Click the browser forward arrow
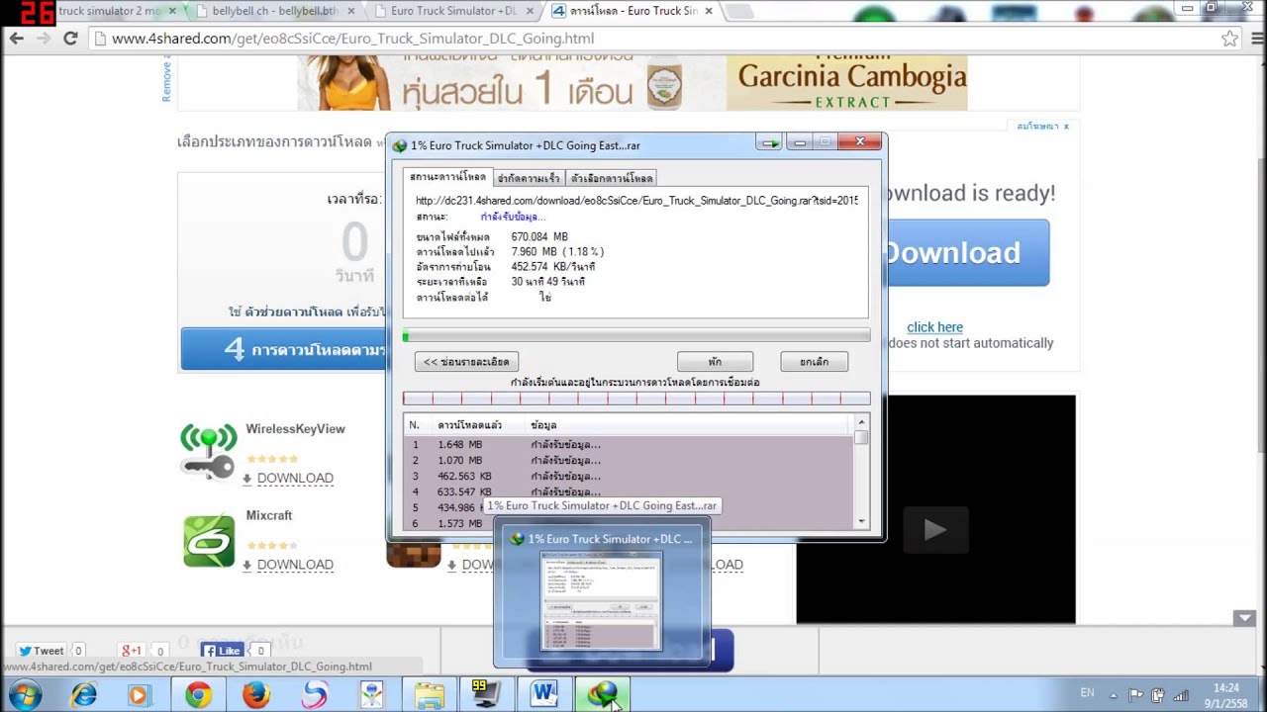 [43, 39]
